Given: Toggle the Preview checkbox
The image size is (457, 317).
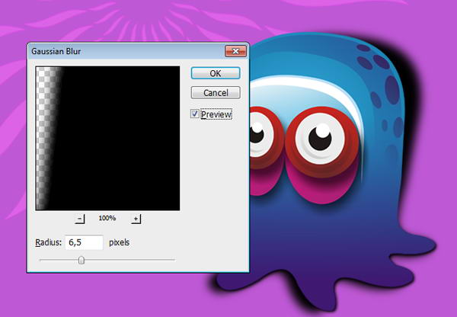Looking at the screenshot, I should (x=195, y=114).
